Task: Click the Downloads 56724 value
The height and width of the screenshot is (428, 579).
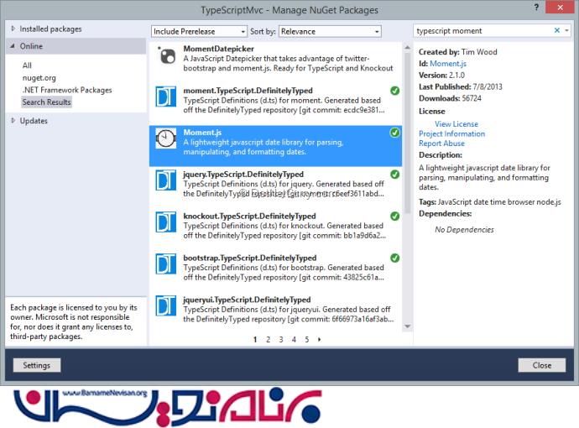Action: pos(472,98)
